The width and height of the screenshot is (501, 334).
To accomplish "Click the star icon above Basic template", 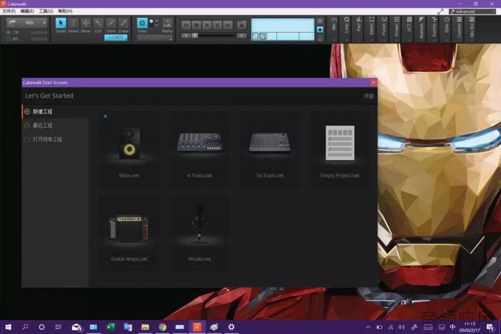I will (x=105, y=116).
